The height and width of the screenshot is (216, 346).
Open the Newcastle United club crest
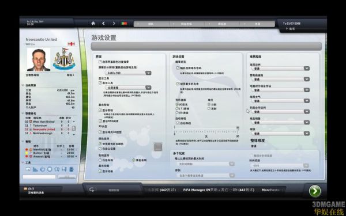tap(64, 59)
